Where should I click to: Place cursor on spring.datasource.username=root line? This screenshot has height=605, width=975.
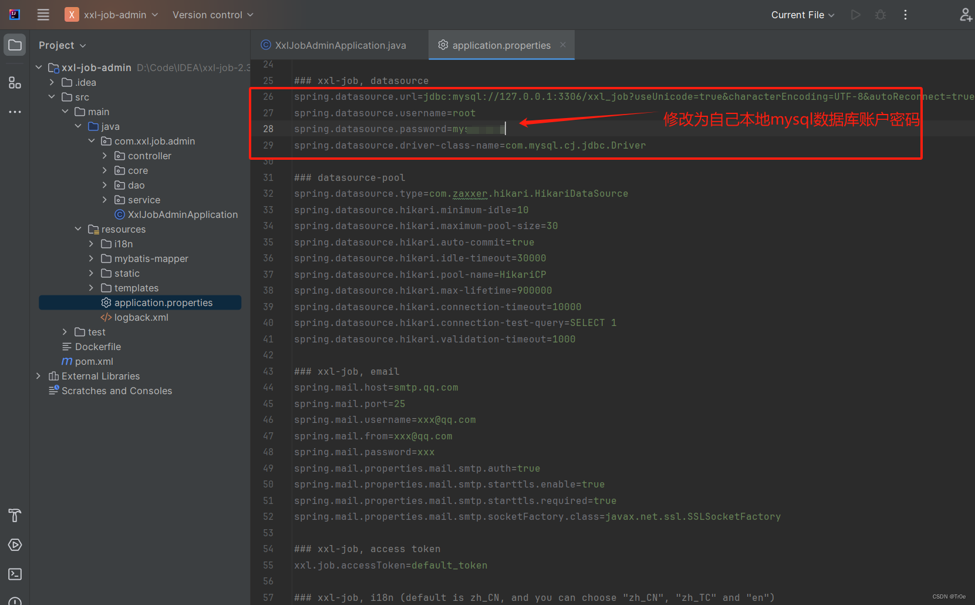point(385,113)
